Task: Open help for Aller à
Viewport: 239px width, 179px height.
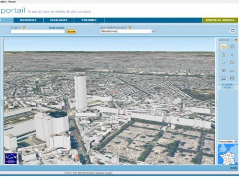Action: (24, 28)
